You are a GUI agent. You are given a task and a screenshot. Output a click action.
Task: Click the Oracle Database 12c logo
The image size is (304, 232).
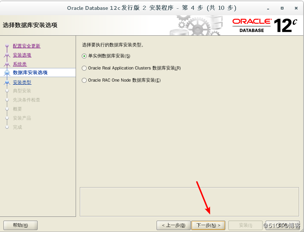(264, 25)
